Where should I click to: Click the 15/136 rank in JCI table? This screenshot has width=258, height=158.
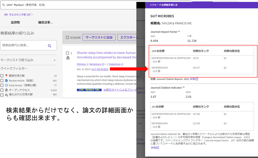tap(196, 114)
